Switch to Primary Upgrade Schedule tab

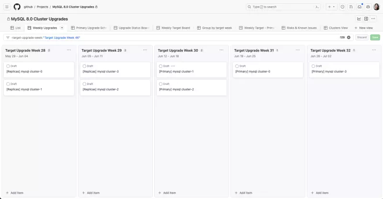tap(89, 28)
